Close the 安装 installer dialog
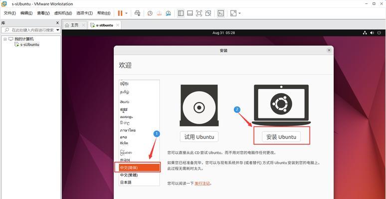The width and height of the screenshot is (386, 199). (x=329, y=50)
